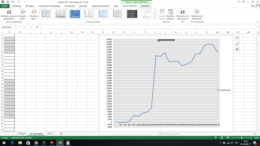Switch to Page Layout view in the status bar
Image resolution: width=260 pixels, height=146 pixels.
[x=222, y=138]
